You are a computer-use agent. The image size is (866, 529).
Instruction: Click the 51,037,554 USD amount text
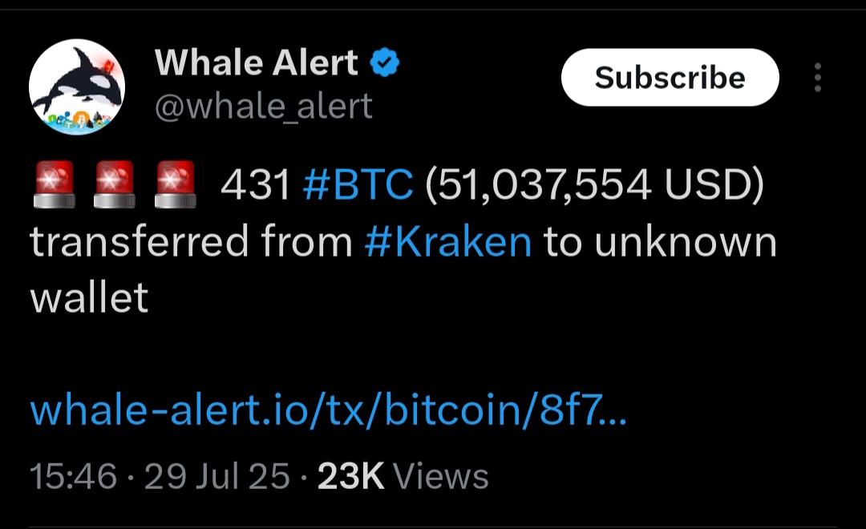click(x=595, y=184)
